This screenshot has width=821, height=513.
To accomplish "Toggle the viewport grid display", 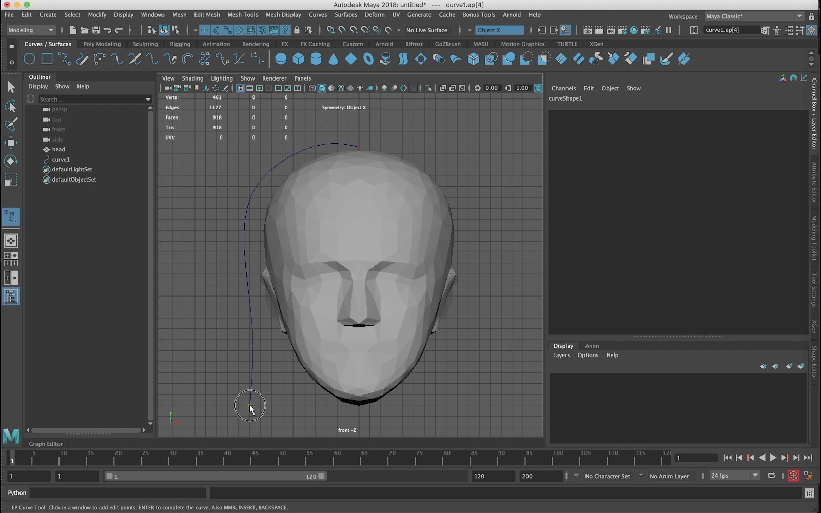I will tap(240, 88).
